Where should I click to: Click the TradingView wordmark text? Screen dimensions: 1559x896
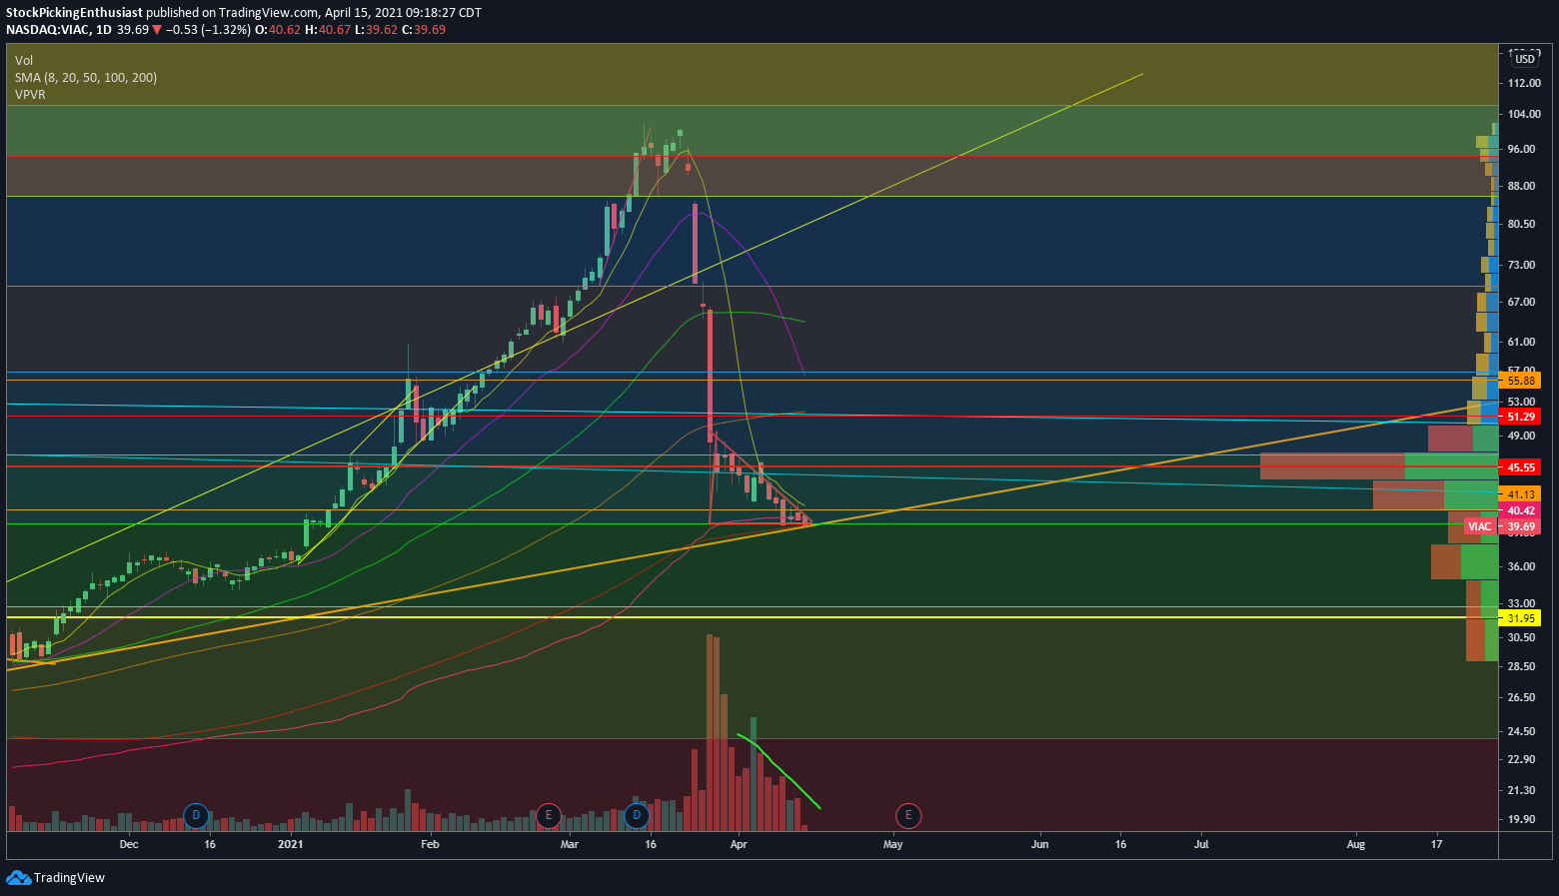point(69,878)
